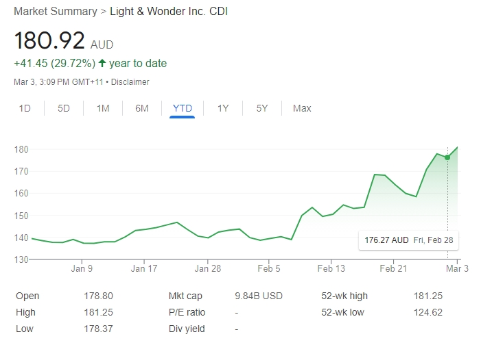This screenshot has width=492, height=345.
Task: Switch chart to 1Y range
Action: point(223,108)
